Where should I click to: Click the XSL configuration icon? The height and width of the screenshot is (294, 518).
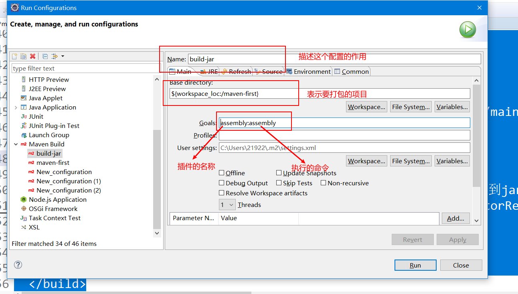point(24,227)
